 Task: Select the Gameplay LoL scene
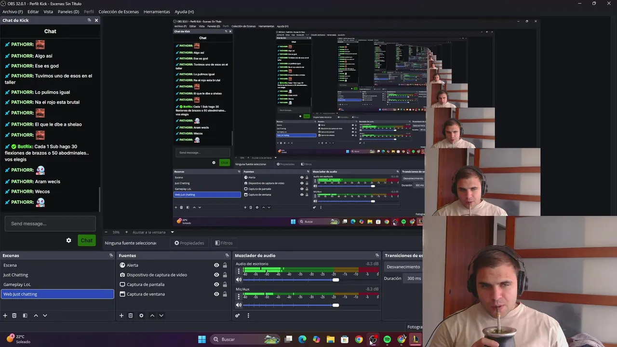click(x=57, y=284)
